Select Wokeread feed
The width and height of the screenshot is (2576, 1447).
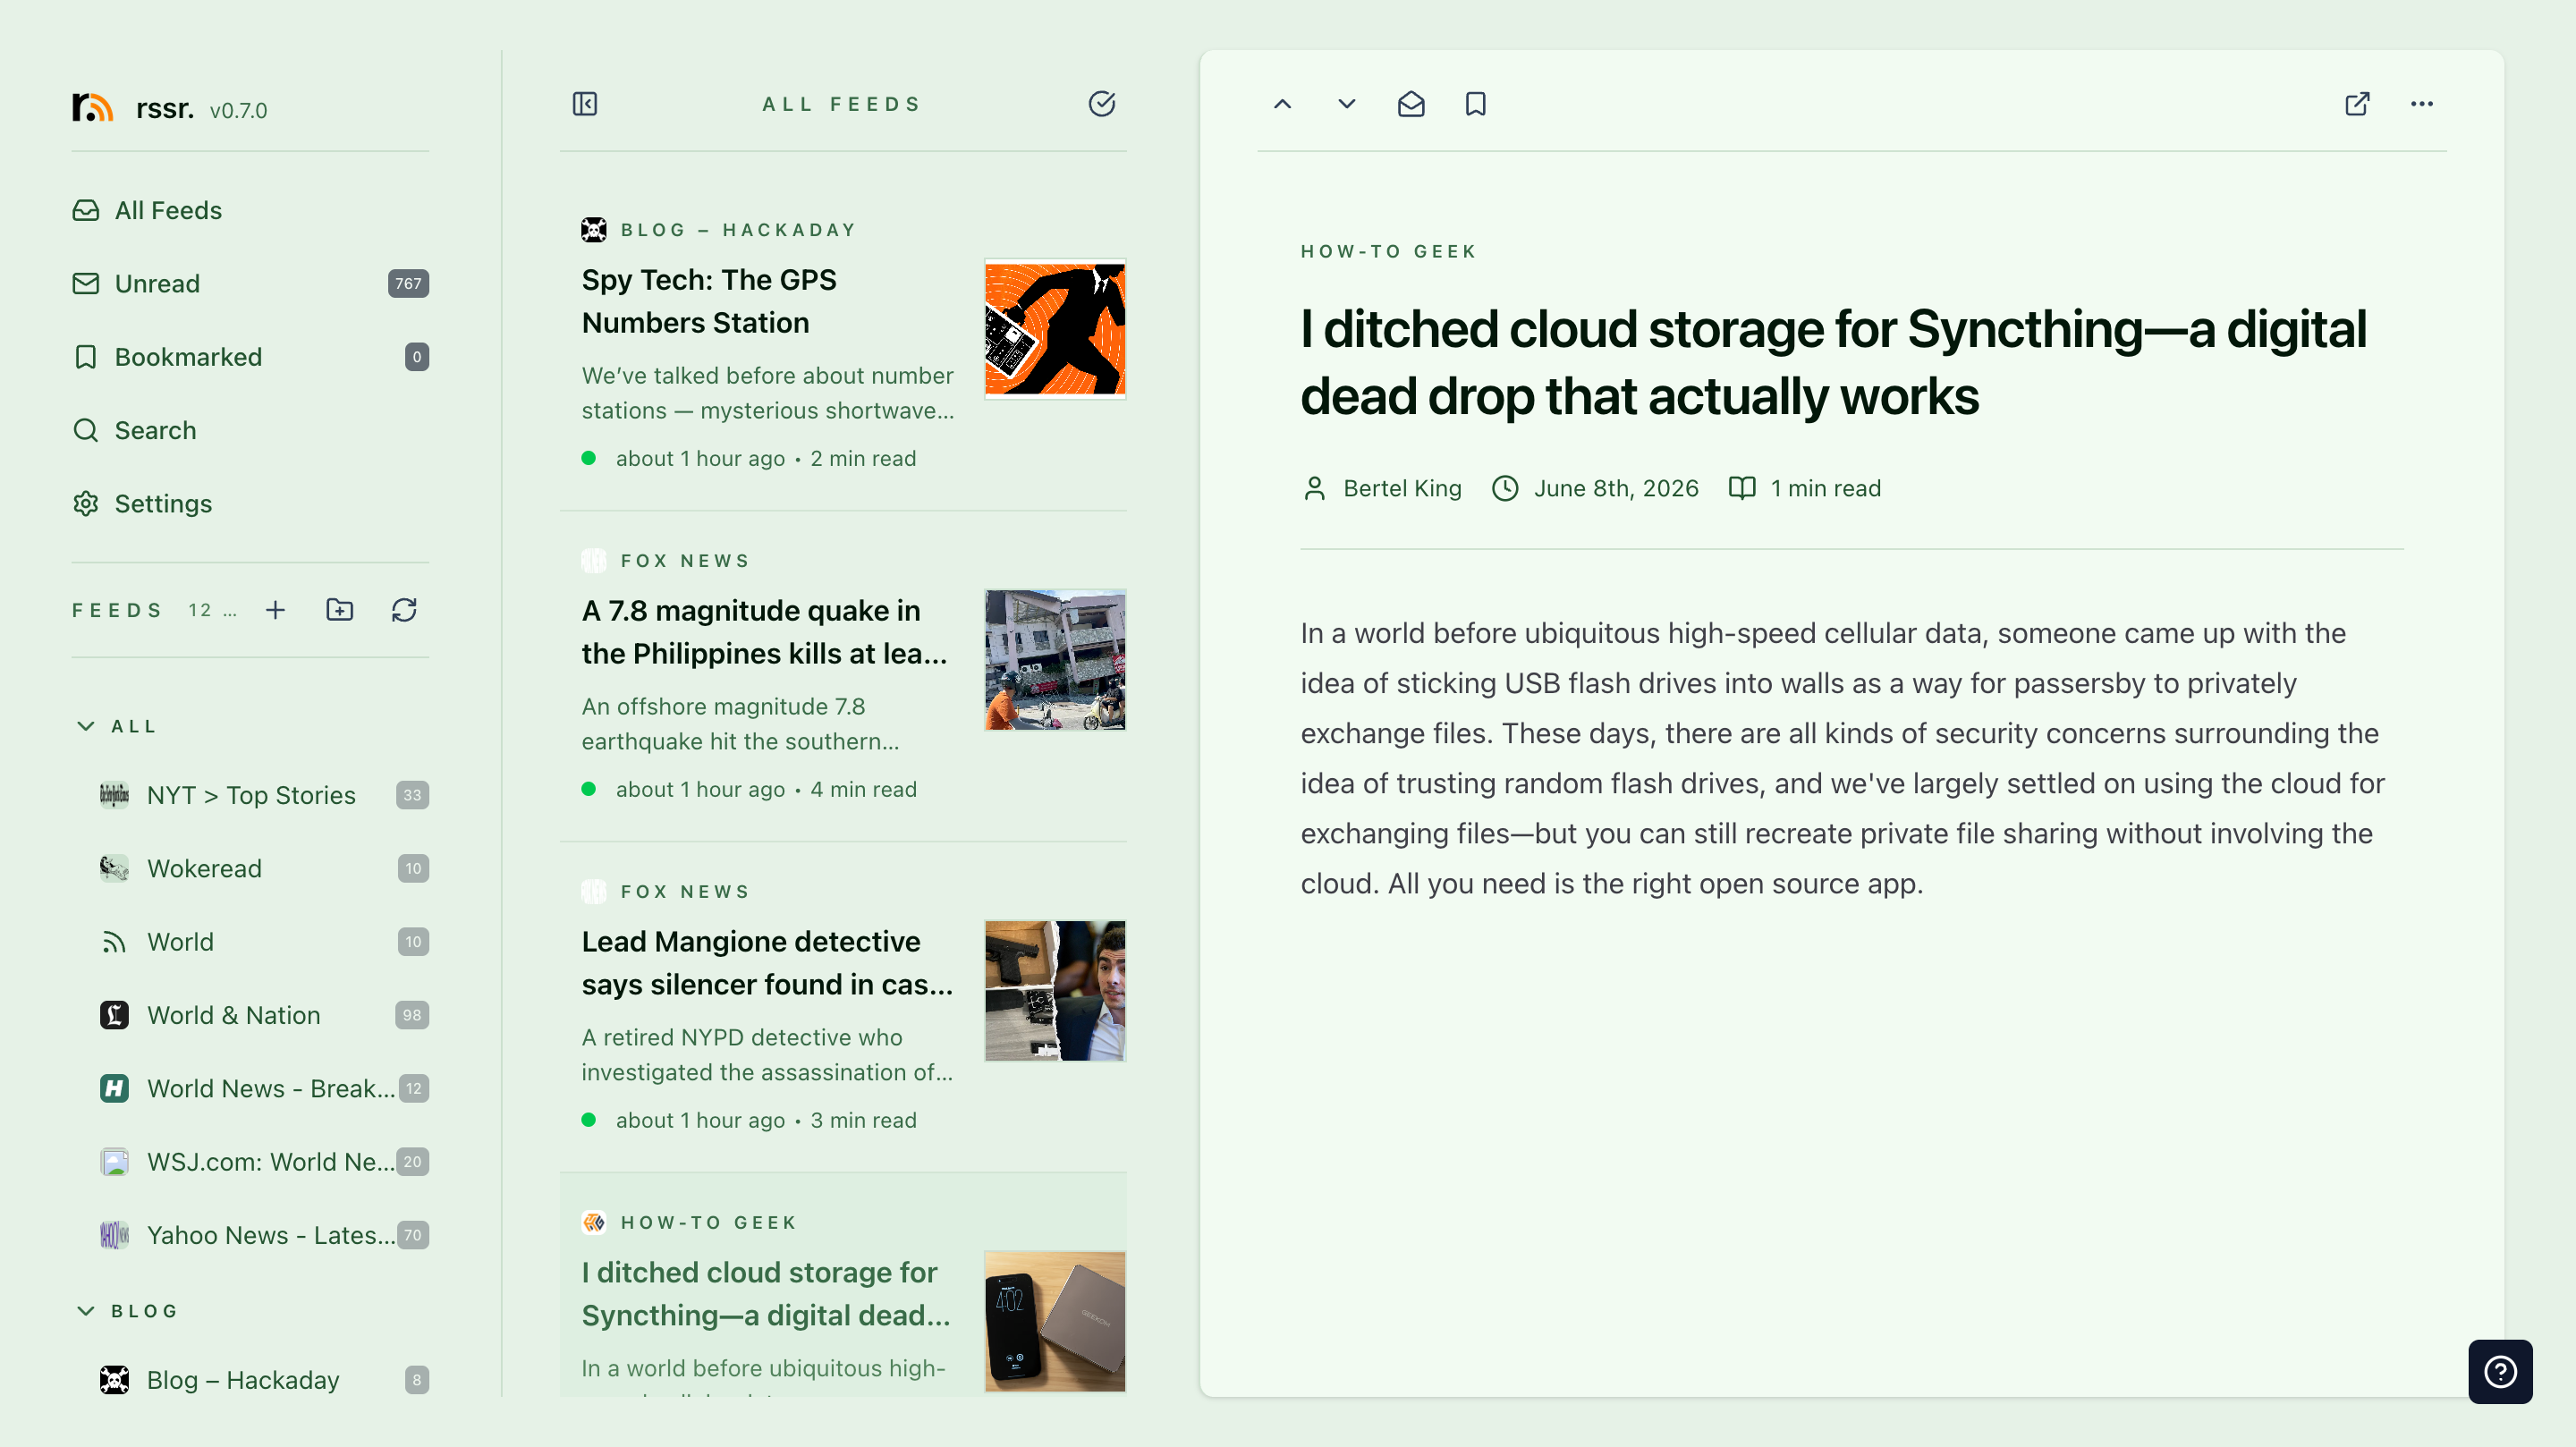pyautogui.click(x=264, y=868)
